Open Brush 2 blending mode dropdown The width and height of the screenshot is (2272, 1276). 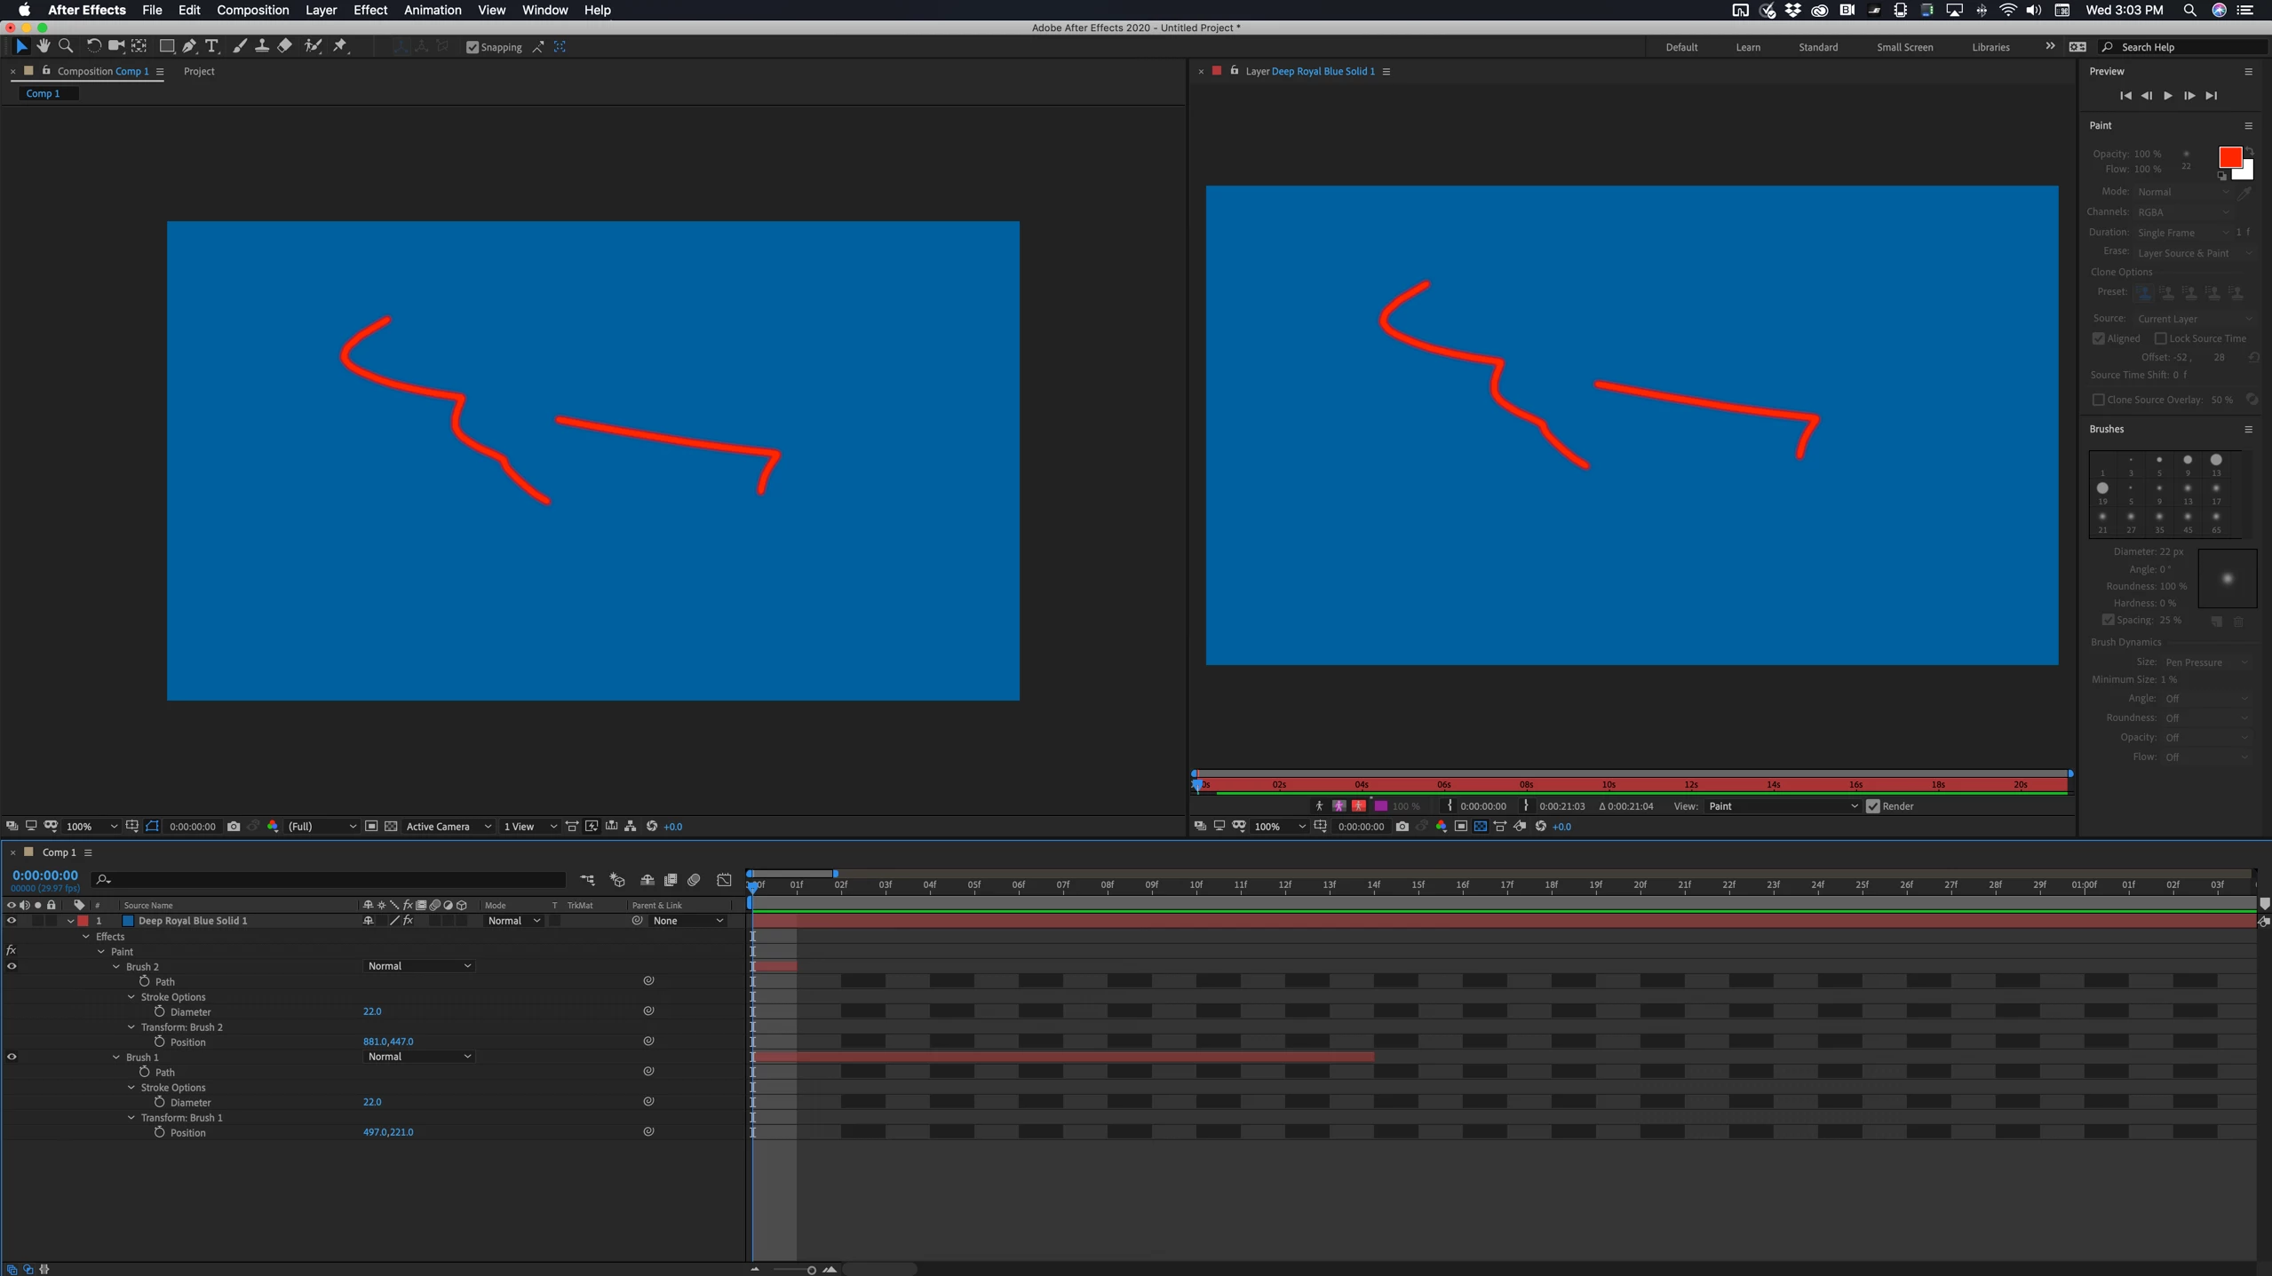(x=418, y=966)
